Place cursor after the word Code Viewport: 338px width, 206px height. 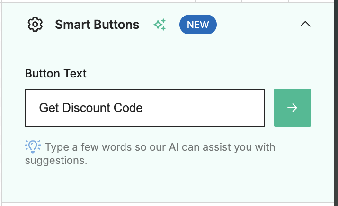[x=143, y=108]
